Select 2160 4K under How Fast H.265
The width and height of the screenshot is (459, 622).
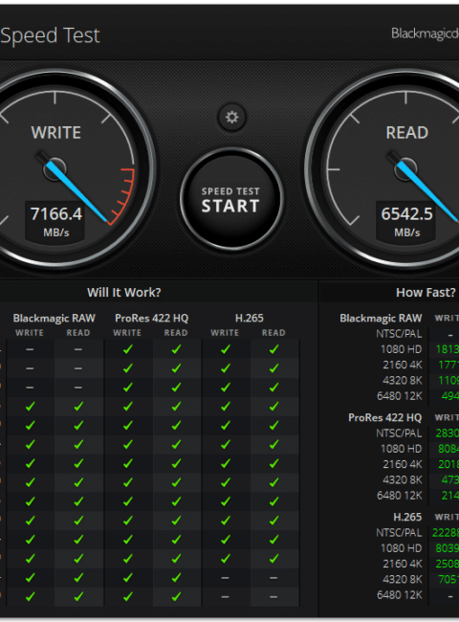click(x=402, y=564)
